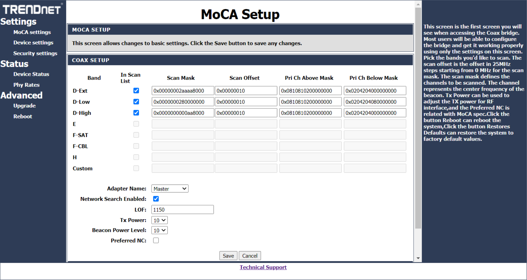
Task: Click D-Ext Scan Mask field
Action: click(x=183, y=91)
